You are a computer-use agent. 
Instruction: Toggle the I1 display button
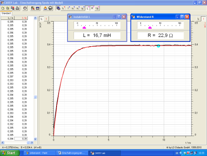pyautogui.click(x=63, y=8)
